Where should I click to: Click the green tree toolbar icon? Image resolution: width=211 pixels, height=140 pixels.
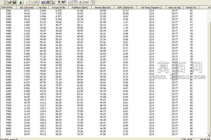tap(21, 2)
